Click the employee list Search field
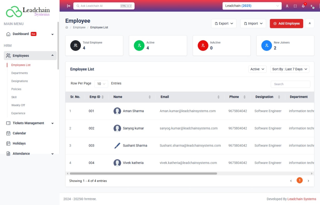 point(290,84)
